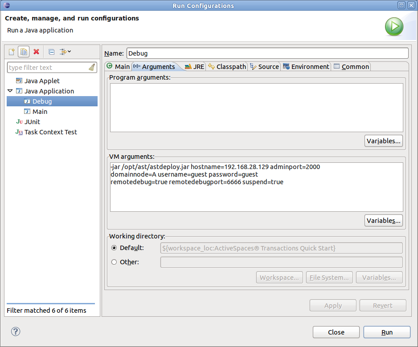Collapse the Java Application tree node
This screenshot has height=347, width=418.
point(10,91)
